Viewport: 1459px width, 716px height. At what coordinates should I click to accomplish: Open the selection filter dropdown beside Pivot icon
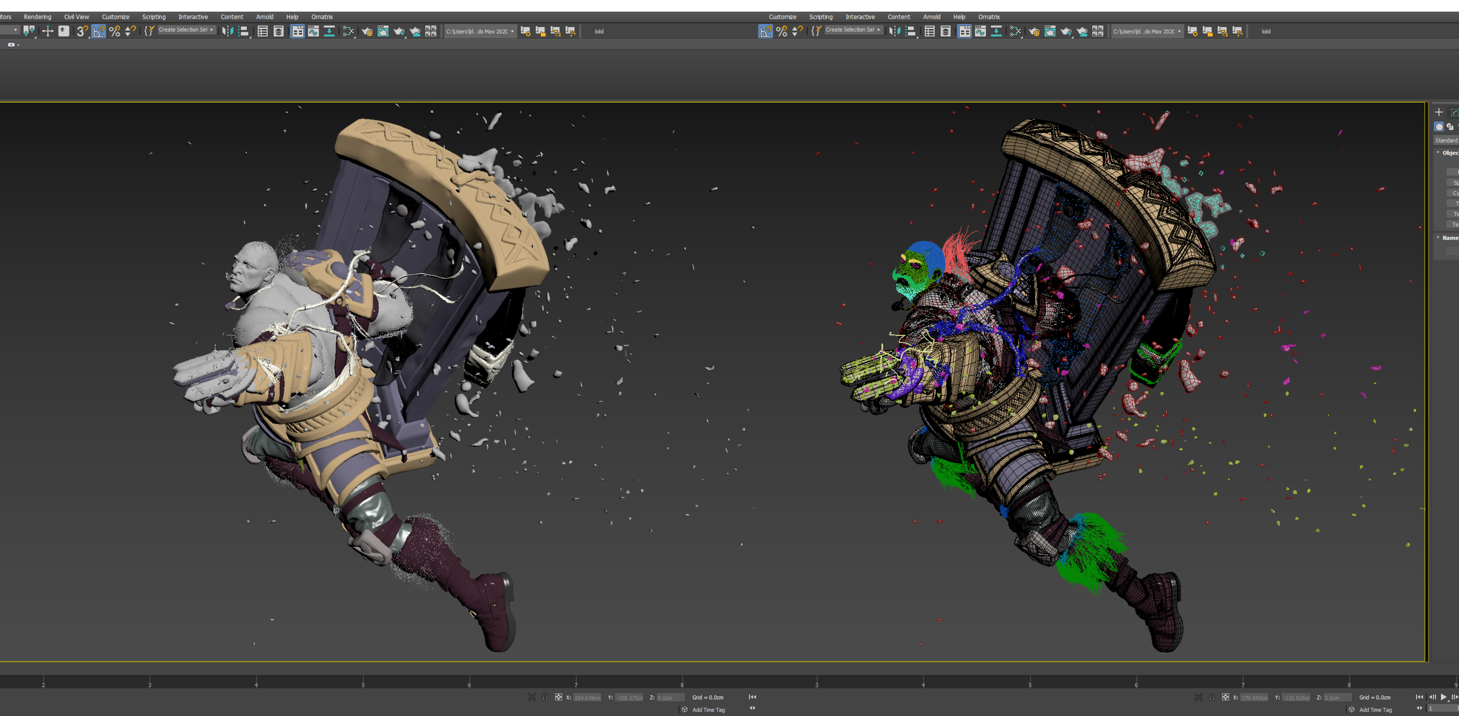pyautogui.click(x=10, y=30)
